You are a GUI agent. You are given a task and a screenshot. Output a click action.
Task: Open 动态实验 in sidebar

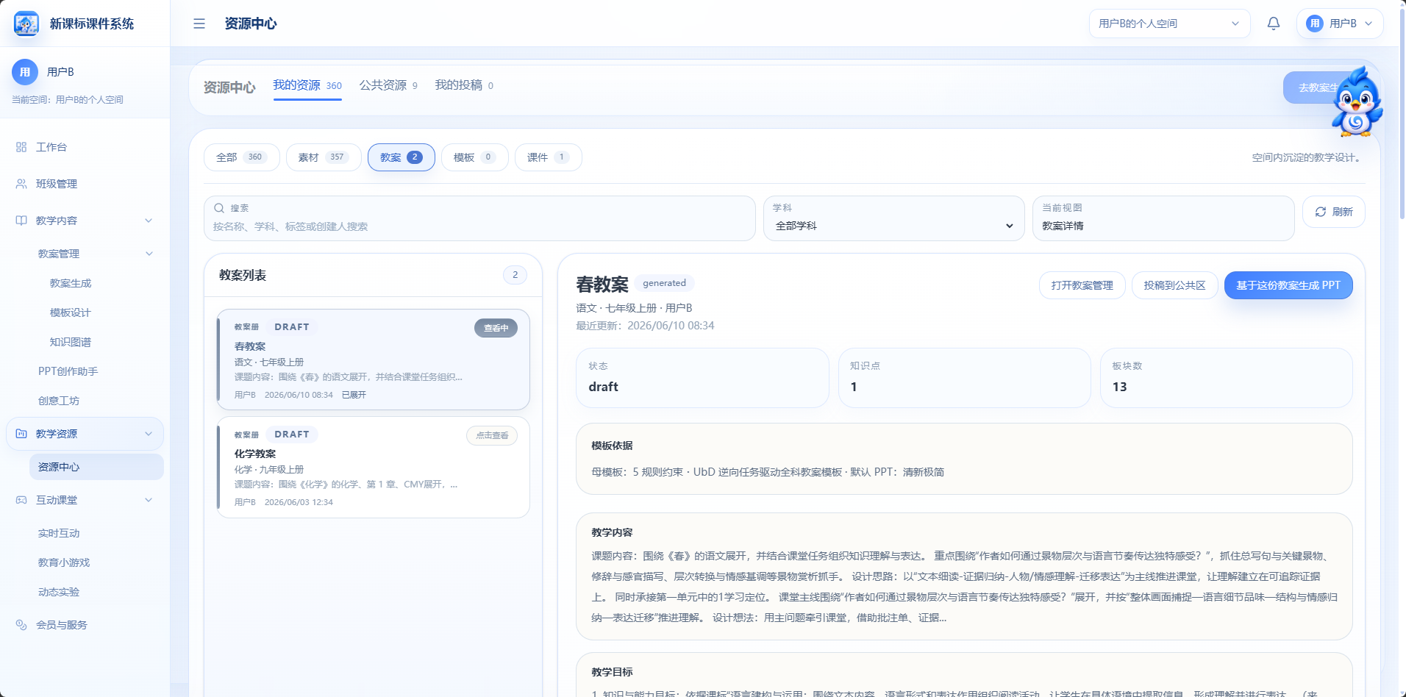click(x=59, y=592)
